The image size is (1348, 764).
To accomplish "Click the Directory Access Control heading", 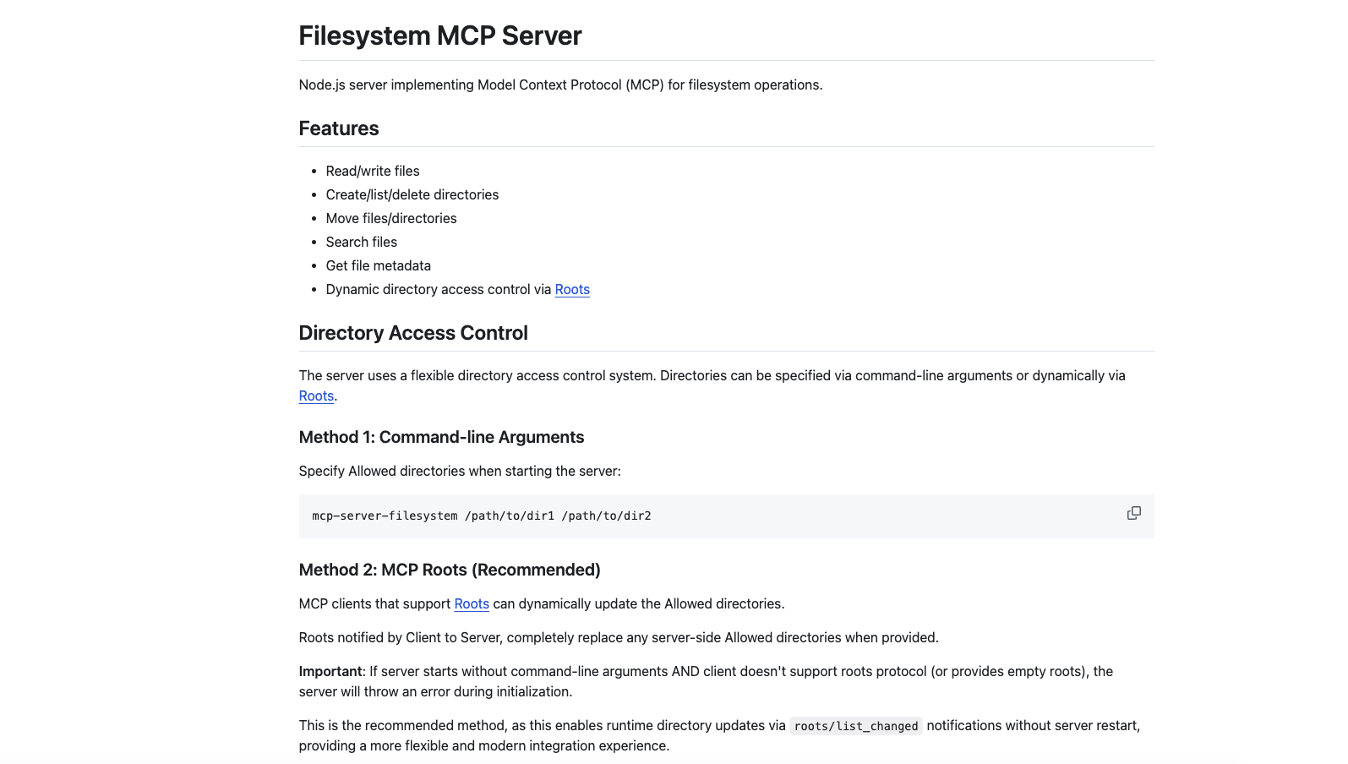I will 413,333.
